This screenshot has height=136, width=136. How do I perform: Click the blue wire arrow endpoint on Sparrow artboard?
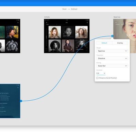[112, 36]
